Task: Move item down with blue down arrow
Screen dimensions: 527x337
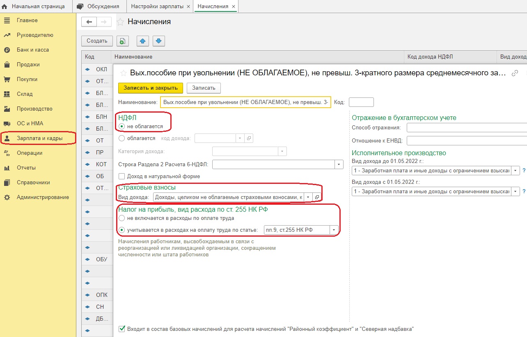Action: tap(159, 41)
